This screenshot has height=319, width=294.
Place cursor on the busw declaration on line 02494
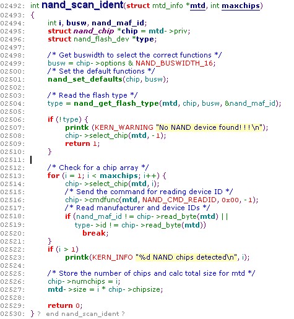tap(76, 23)
